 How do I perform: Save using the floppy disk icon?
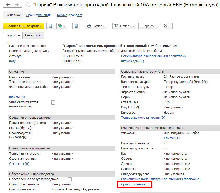point(50,26)
